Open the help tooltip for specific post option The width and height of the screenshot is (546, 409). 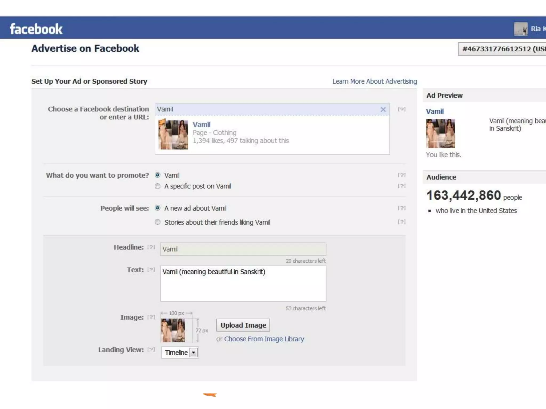click(402, 186)
